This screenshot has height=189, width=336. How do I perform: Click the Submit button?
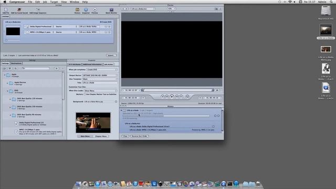111,56
